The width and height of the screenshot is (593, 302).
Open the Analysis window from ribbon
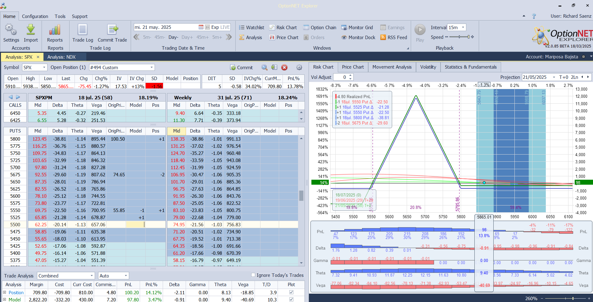click(251, 38)
